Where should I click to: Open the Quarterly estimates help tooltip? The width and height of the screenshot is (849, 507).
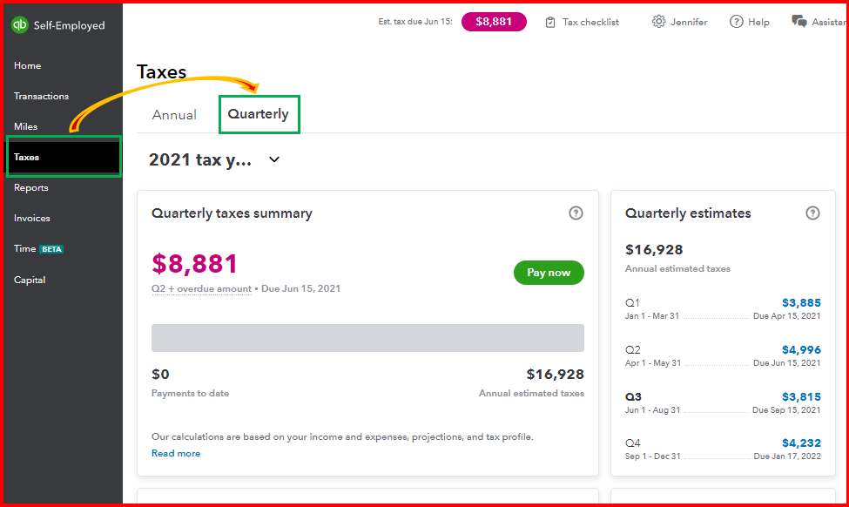(x=812, y=213)
